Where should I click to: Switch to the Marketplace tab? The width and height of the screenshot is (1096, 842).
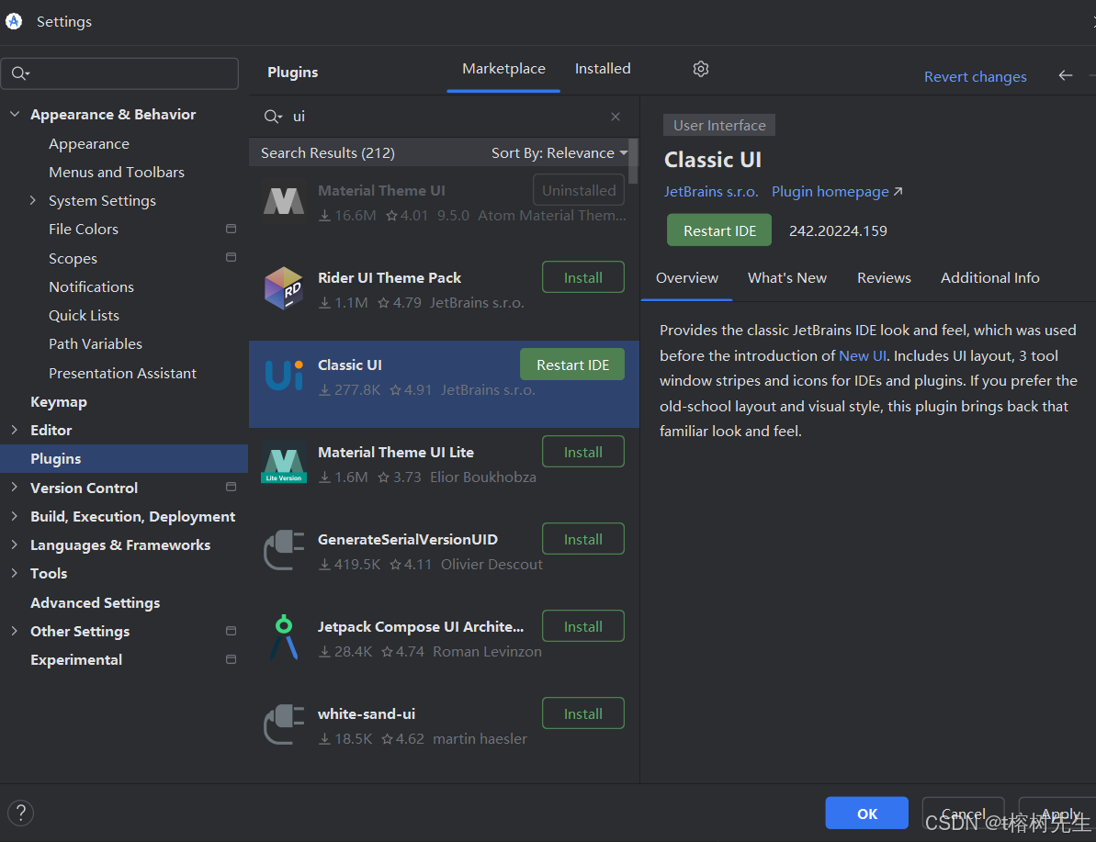pyautogui.click(x=503, y=69)
